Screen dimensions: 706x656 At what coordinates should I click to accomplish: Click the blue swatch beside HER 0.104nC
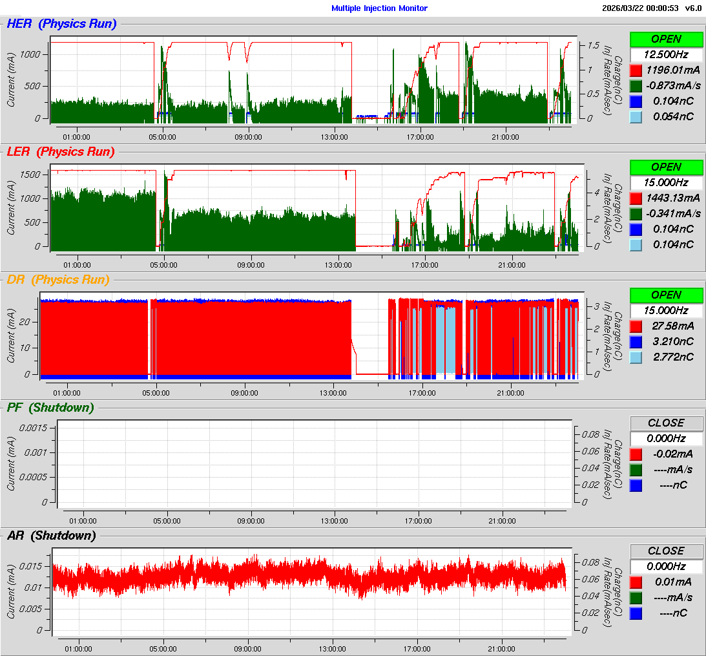click(636, 101)
